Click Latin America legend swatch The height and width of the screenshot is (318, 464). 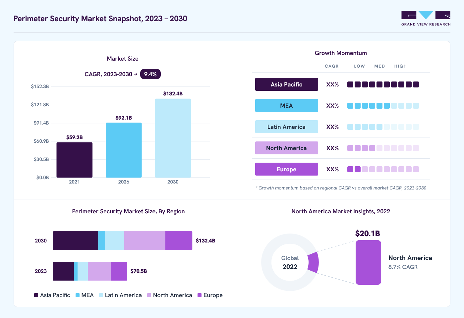point(101,295)
